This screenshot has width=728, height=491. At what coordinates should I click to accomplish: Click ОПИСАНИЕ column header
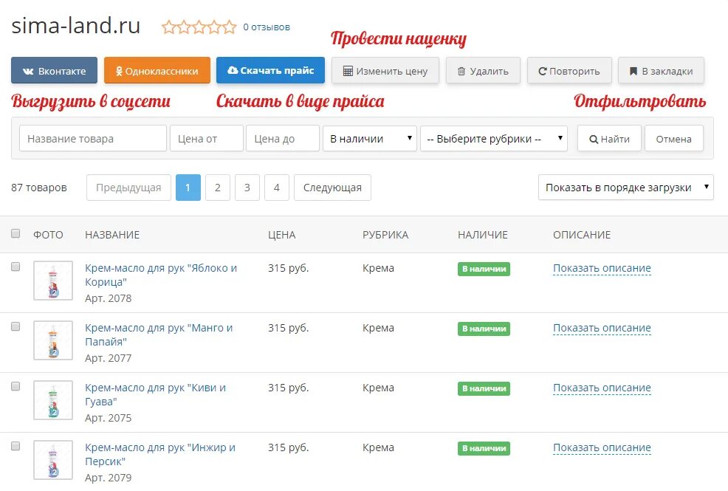tap(582, 235)
